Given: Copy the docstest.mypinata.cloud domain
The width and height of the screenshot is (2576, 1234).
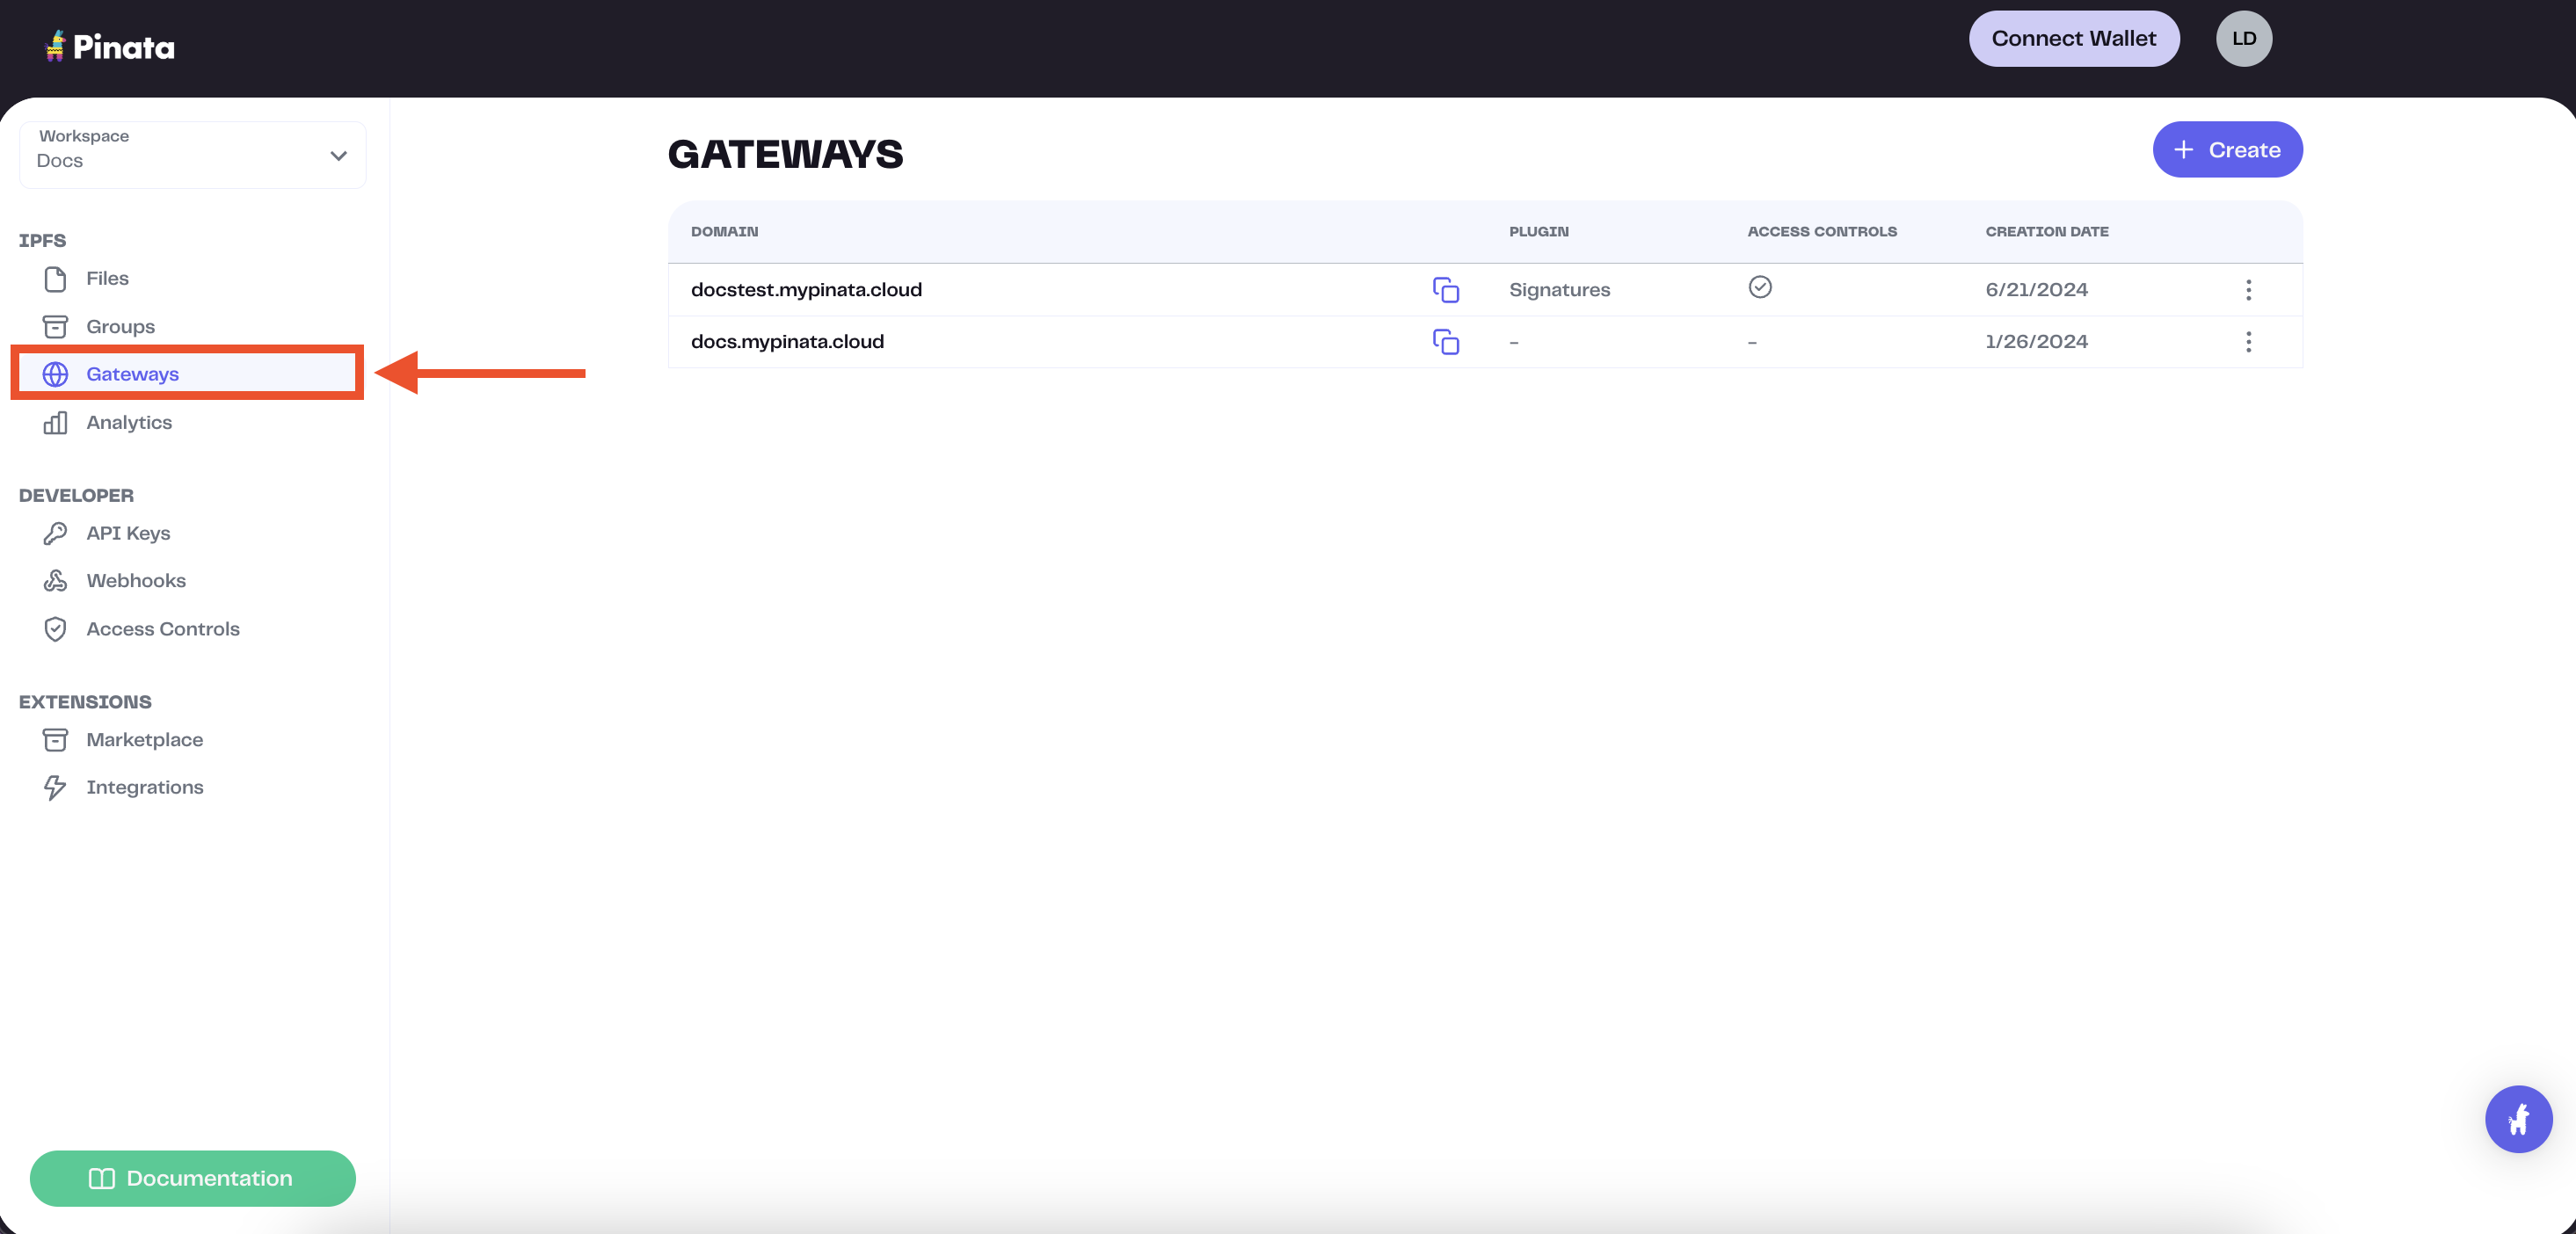Looking at the screenshot, I should coord(1445,290).
